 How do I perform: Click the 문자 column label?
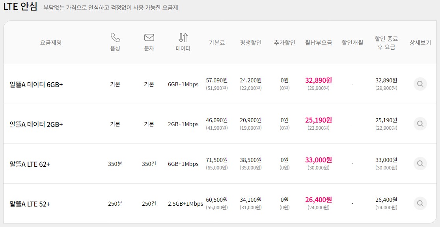149,48
